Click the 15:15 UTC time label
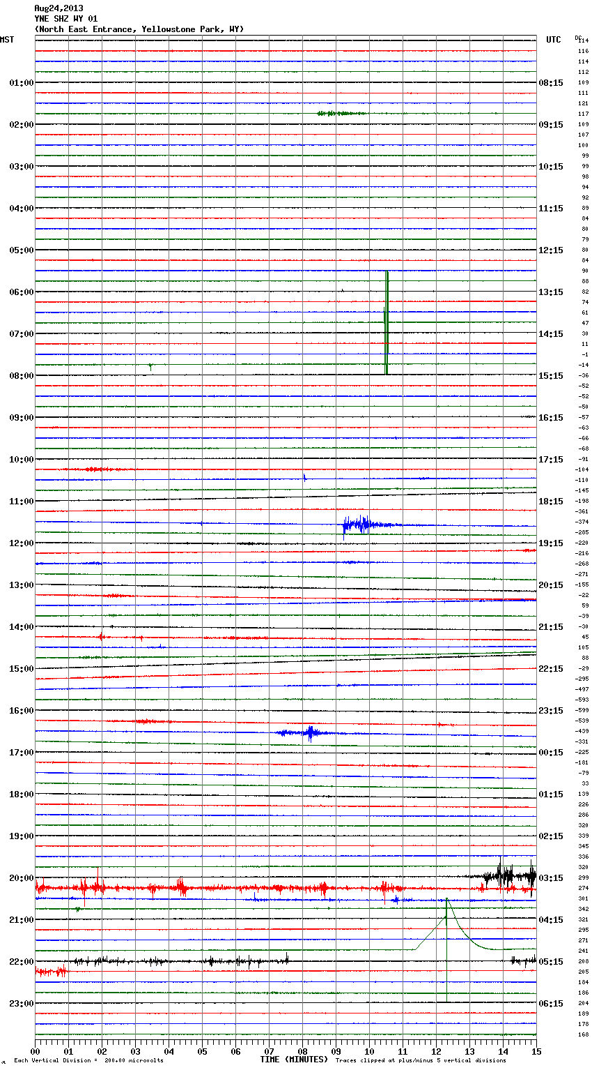 (x=551, y=376)
